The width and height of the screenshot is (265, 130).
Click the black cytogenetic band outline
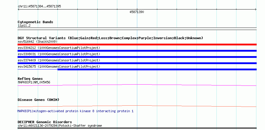(137, 28)
